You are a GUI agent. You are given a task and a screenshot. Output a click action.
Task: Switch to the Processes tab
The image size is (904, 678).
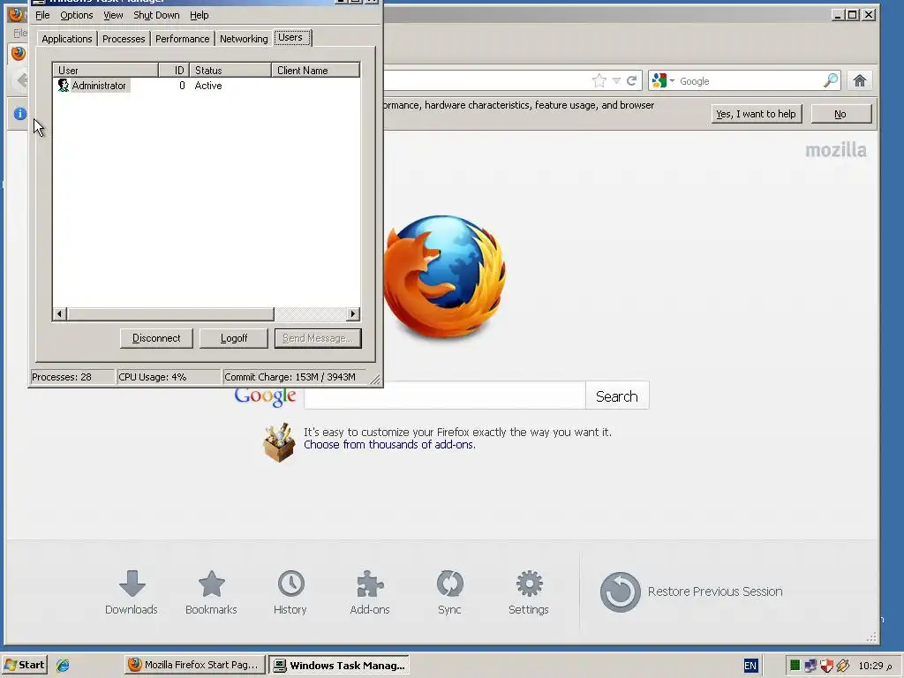tap(124, 39)
